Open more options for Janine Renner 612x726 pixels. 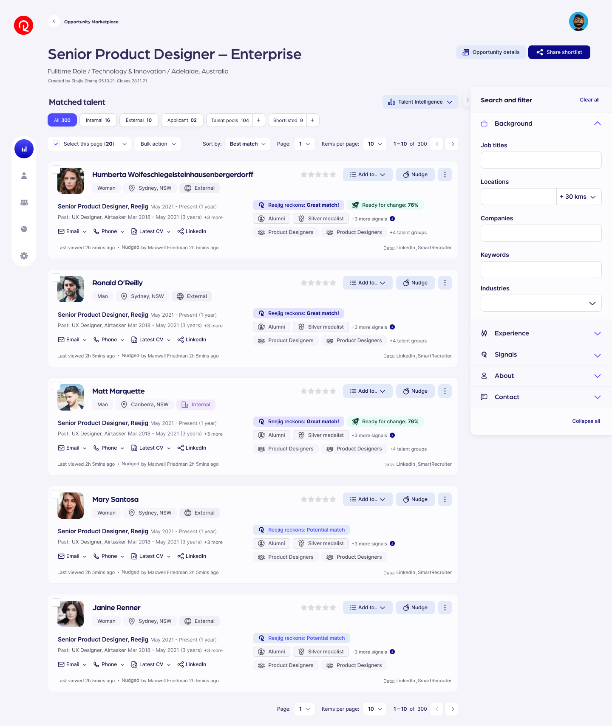[445, 608]
